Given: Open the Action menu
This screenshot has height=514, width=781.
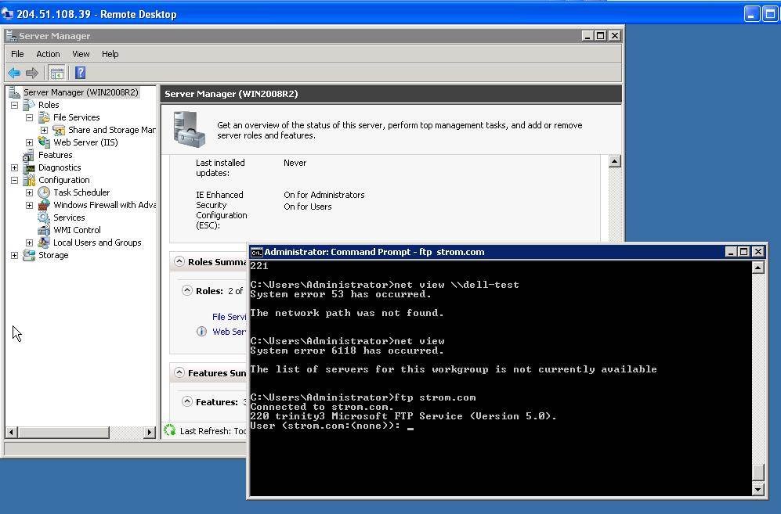Looking at the screenshot, I should [48, 54].
